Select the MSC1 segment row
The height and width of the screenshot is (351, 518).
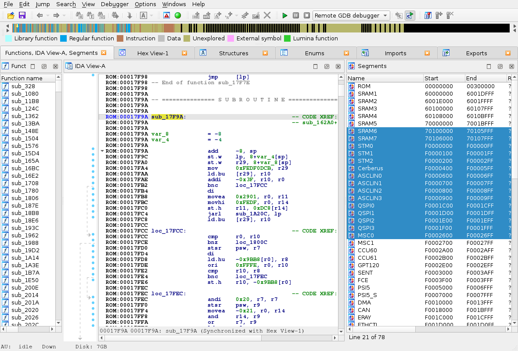coord(366,243)
